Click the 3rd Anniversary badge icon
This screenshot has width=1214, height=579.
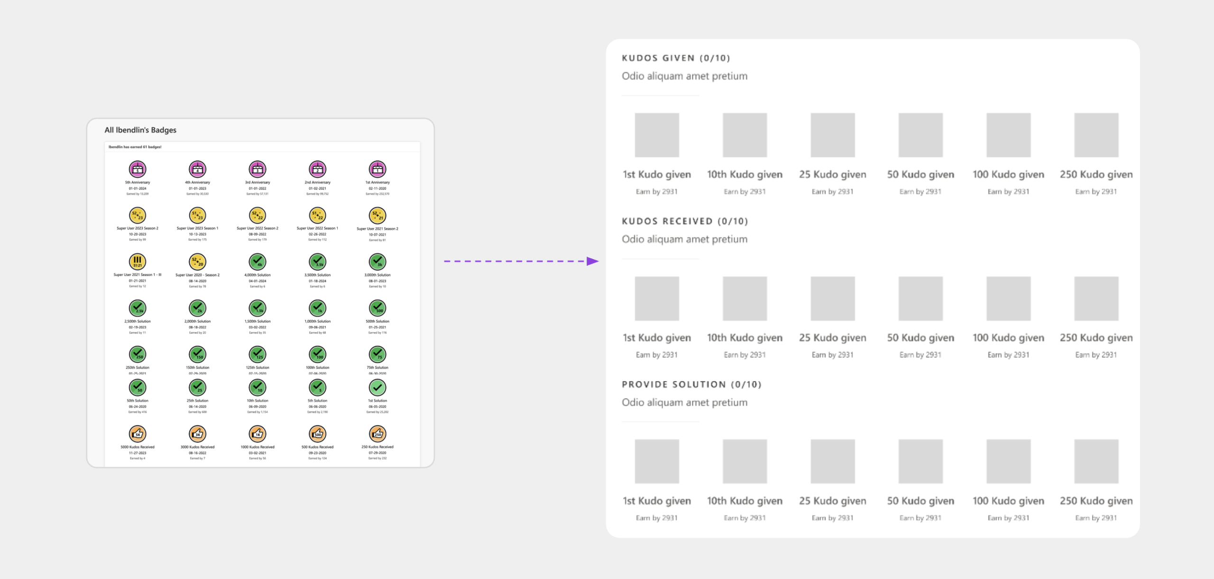[x=258, y=169]
